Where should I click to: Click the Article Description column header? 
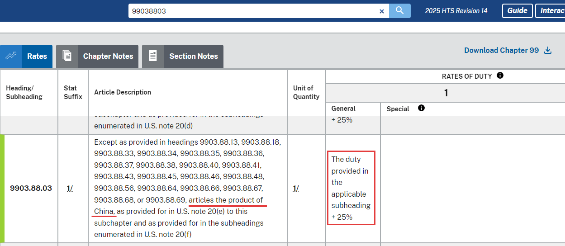point(123,92)
